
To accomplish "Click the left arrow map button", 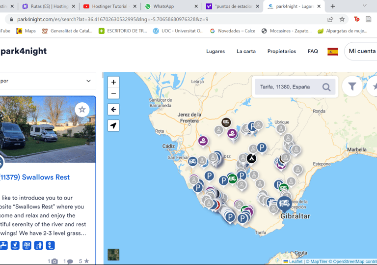I will [113, 109].
